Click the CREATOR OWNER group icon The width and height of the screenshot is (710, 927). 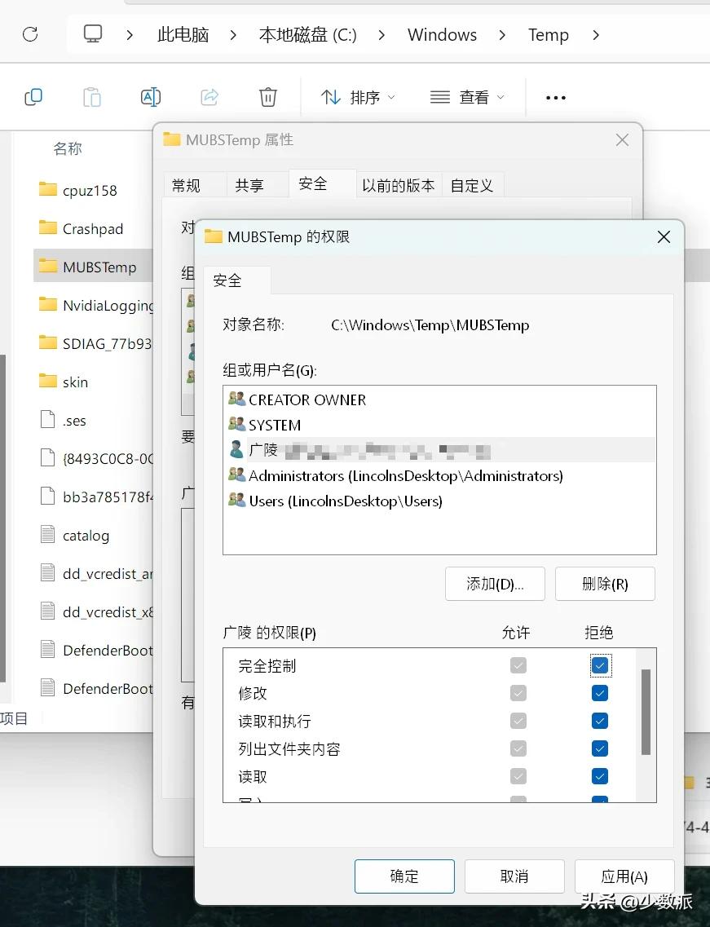coord(236,399)
